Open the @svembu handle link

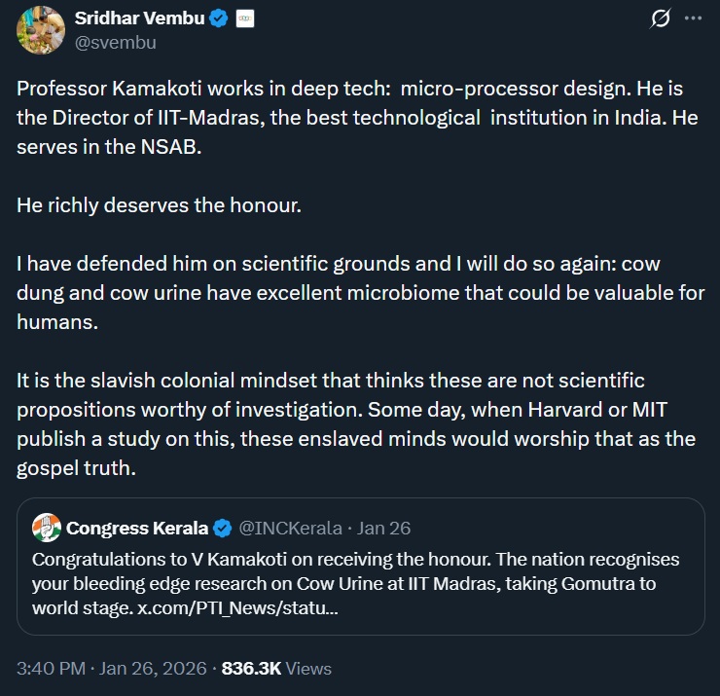tap(115, 42)
